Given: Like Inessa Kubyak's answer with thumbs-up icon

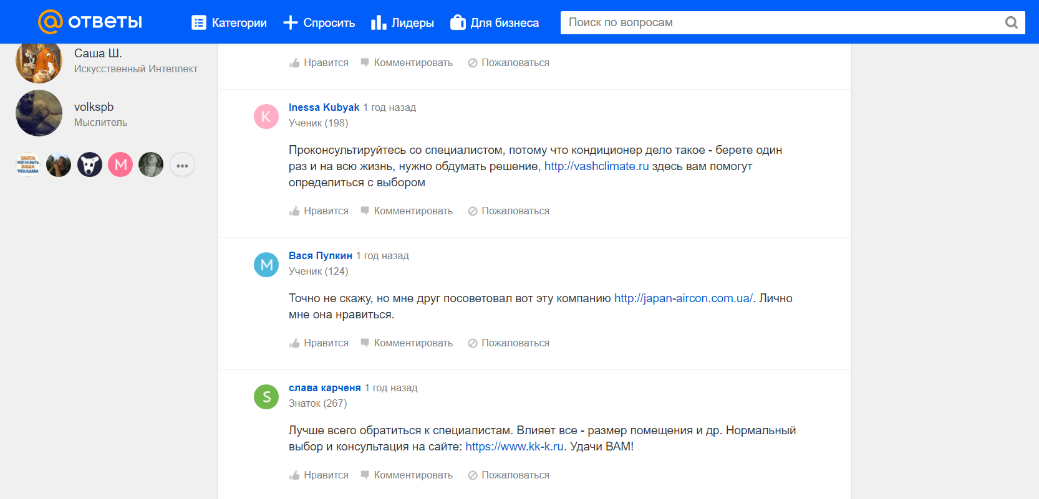Looking at the screenshot, I should point(294,211).
